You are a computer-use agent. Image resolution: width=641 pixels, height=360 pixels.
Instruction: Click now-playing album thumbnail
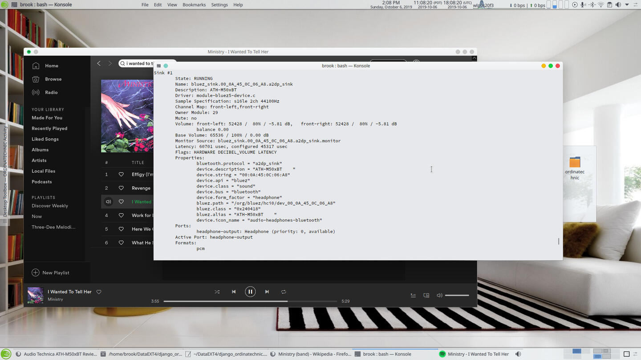[36, 296]
